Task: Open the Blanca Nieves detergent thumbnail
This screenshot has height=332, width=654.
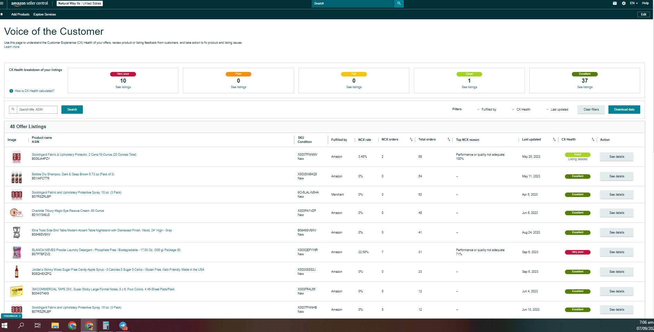Action: pyautogui.click(x=17, y=252)
